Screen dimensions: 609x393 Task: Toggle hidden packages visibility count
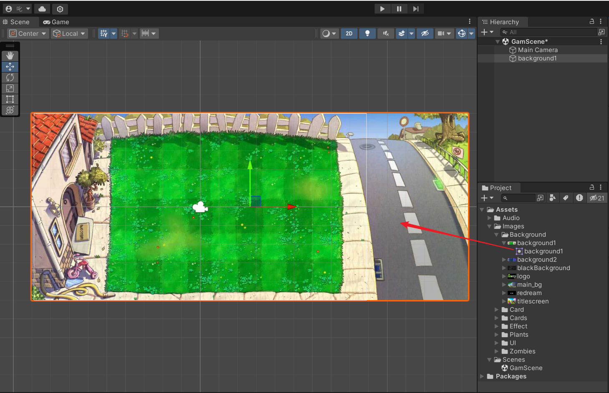[597, 198]
